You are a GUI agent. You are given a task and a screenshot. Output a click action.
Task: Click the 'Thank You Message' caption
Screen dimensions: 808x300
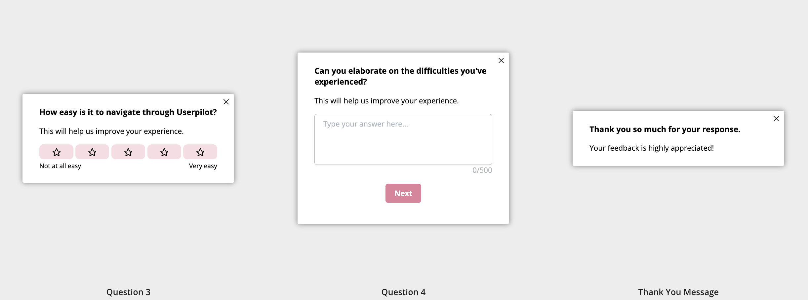tap(678, 292)
